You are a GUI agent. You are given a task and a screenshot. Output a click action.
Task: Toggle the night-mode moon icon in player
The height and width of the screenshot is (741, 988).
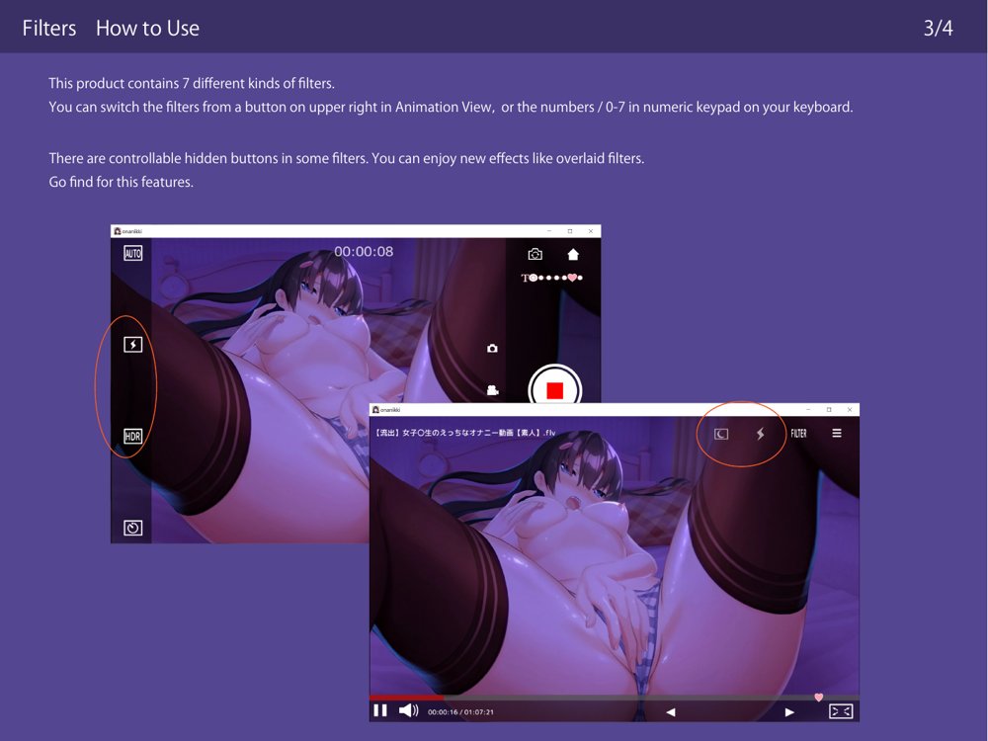tap(721, 434)
